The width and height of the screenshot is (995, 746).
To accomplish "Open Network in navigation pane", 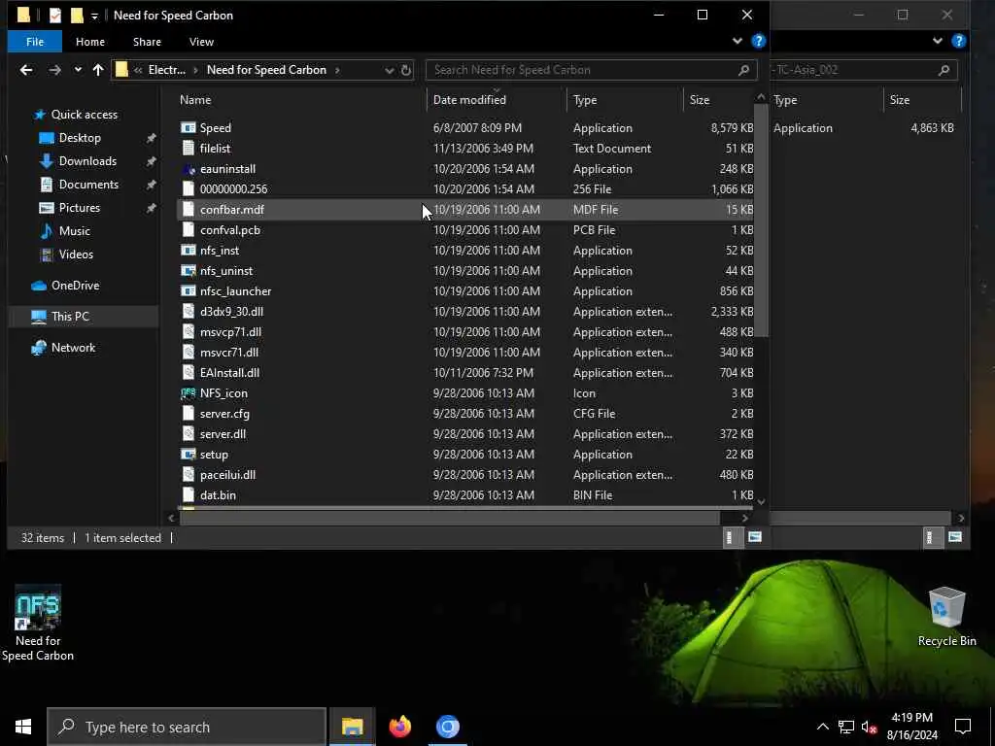I will pos(73,348).
